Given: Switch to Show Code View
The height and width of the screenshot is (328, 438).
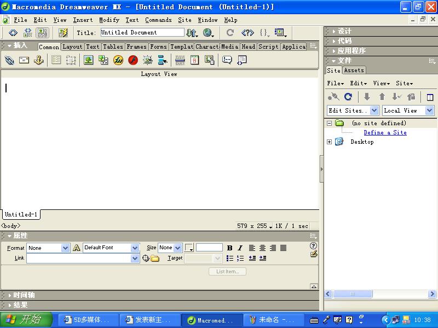Looking at the screenshot, I should pos(13,33).
